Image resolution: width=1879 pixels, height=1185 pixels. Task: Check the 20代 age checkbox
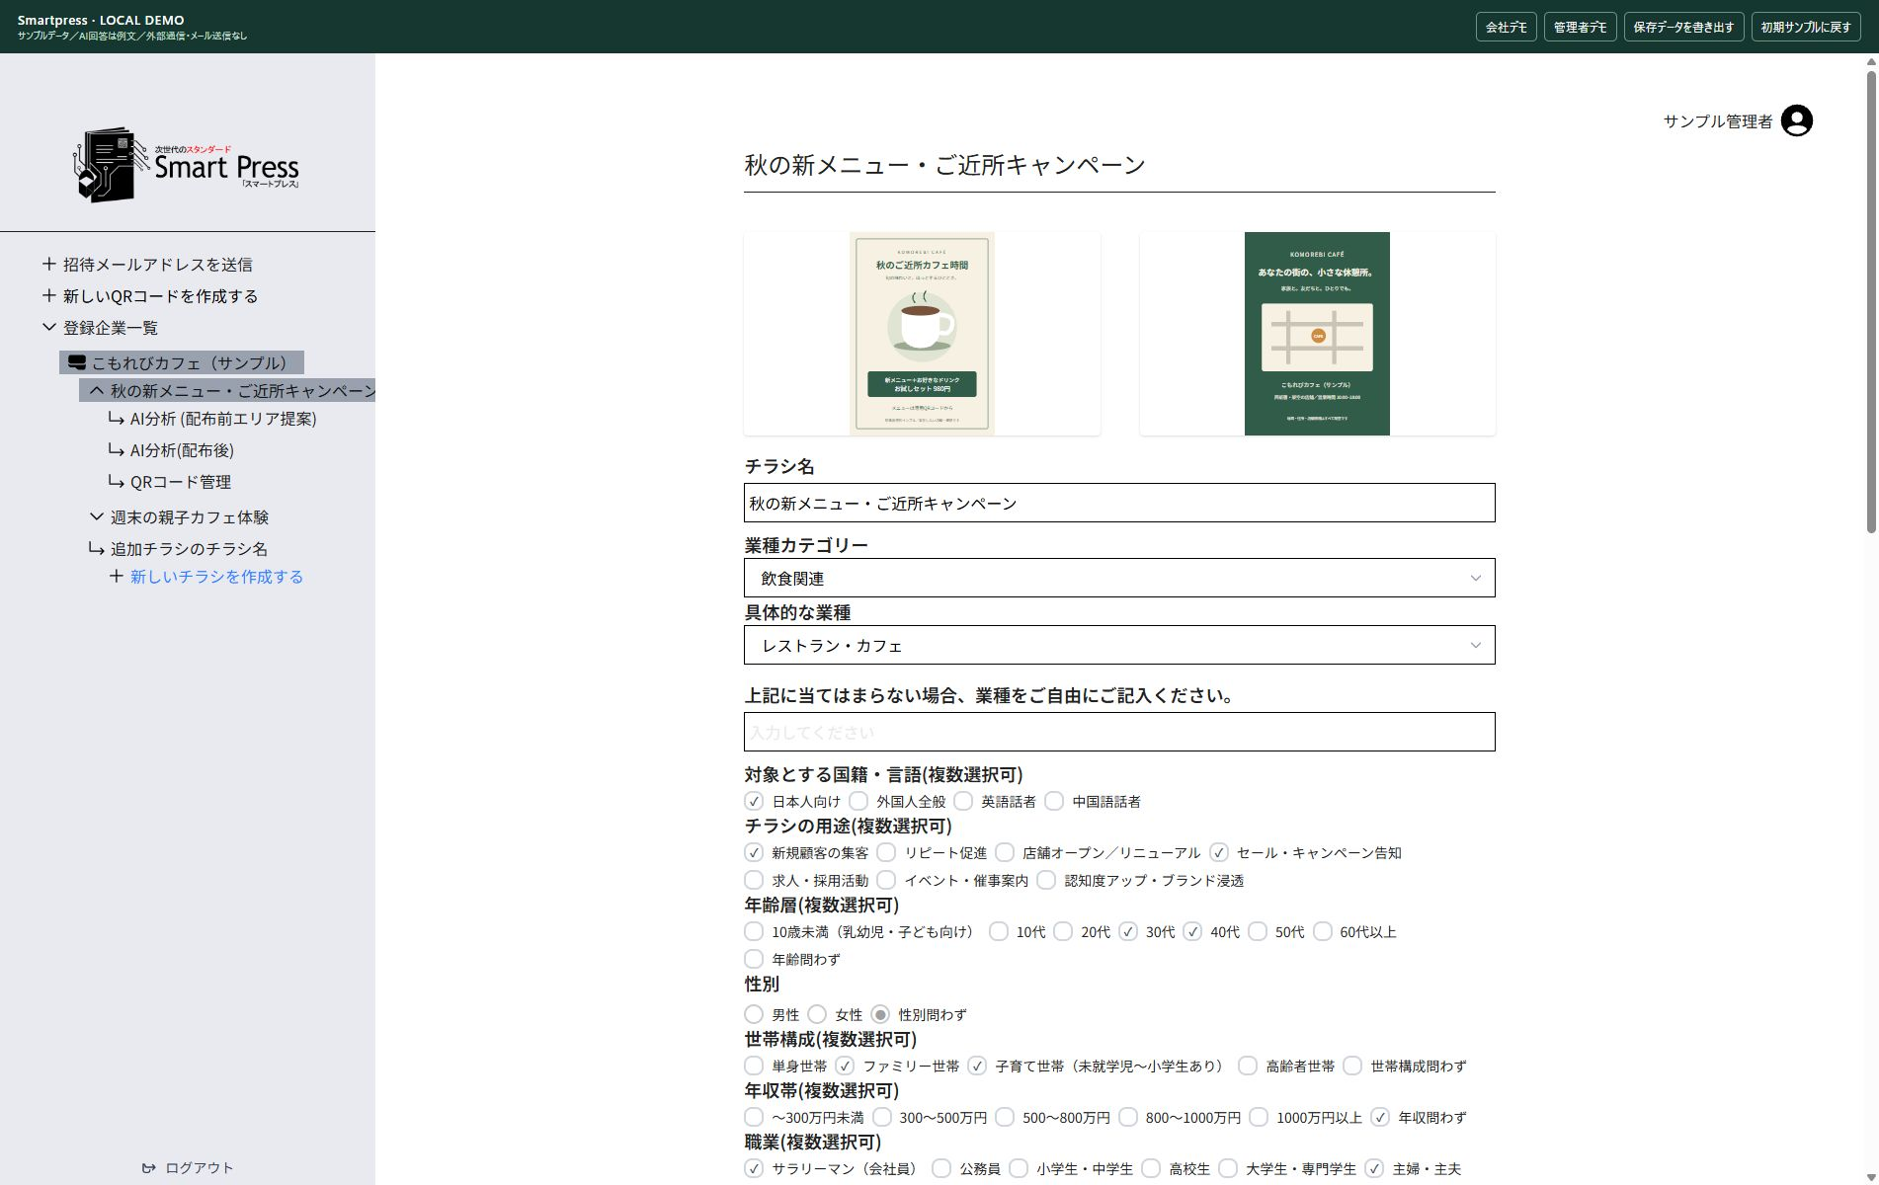[1063, 931]
